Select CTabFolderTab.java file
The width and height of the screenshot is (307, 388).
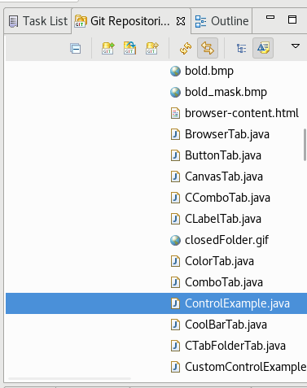[235, 346]
